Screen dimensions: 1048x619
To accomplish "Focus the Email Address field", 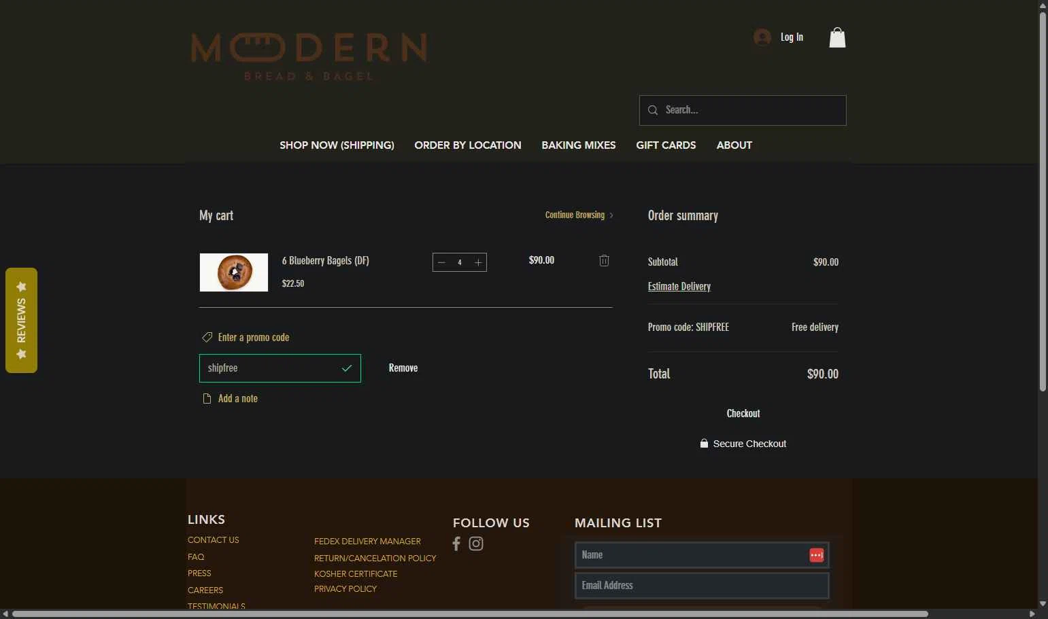I will [x=702, y=586].
